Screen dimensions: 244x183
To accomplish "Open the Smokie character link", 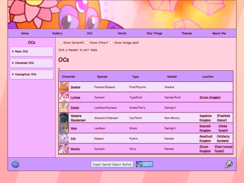I will (75, 87).
